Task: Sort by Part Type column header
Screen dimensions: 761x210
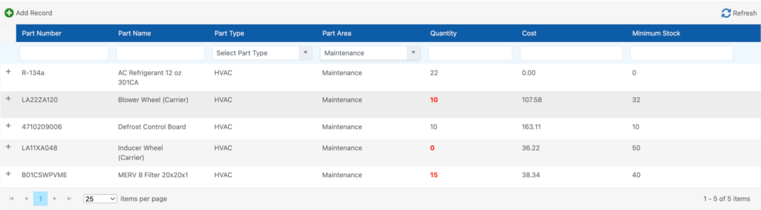Action: (229, 33)
